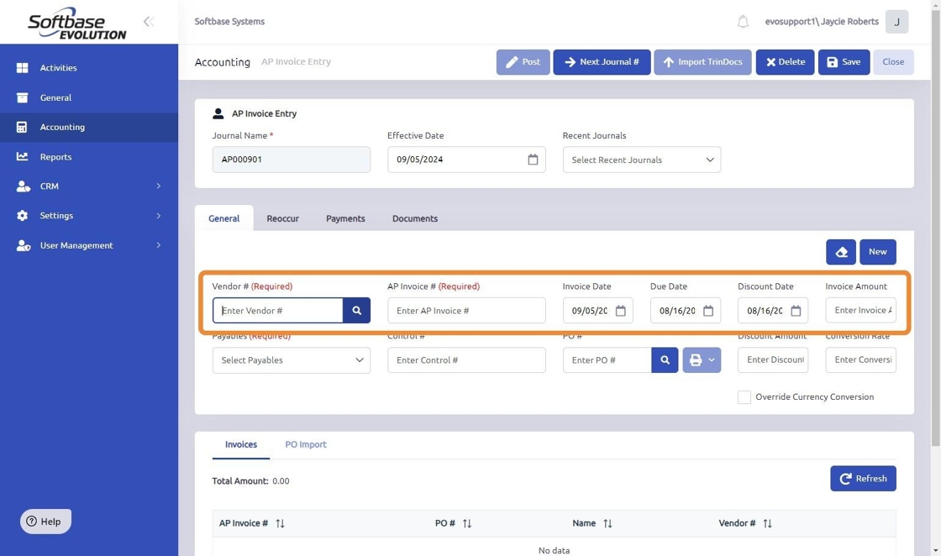Open the Effective Date calendar picker
This screenshot has width=941, height=556.
point(533,160)
